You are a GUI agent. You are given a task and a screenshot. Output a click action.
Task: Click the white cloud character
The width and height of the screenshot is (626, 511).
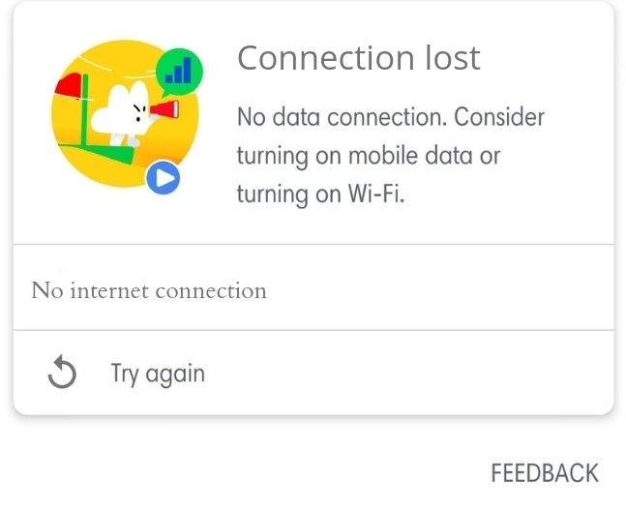(x=121, y=113)
